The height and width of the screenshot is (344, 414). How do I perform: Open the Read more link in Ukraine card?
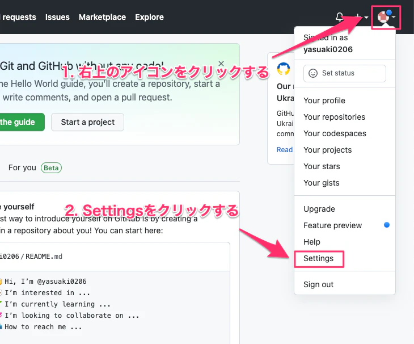coord(284,150)
